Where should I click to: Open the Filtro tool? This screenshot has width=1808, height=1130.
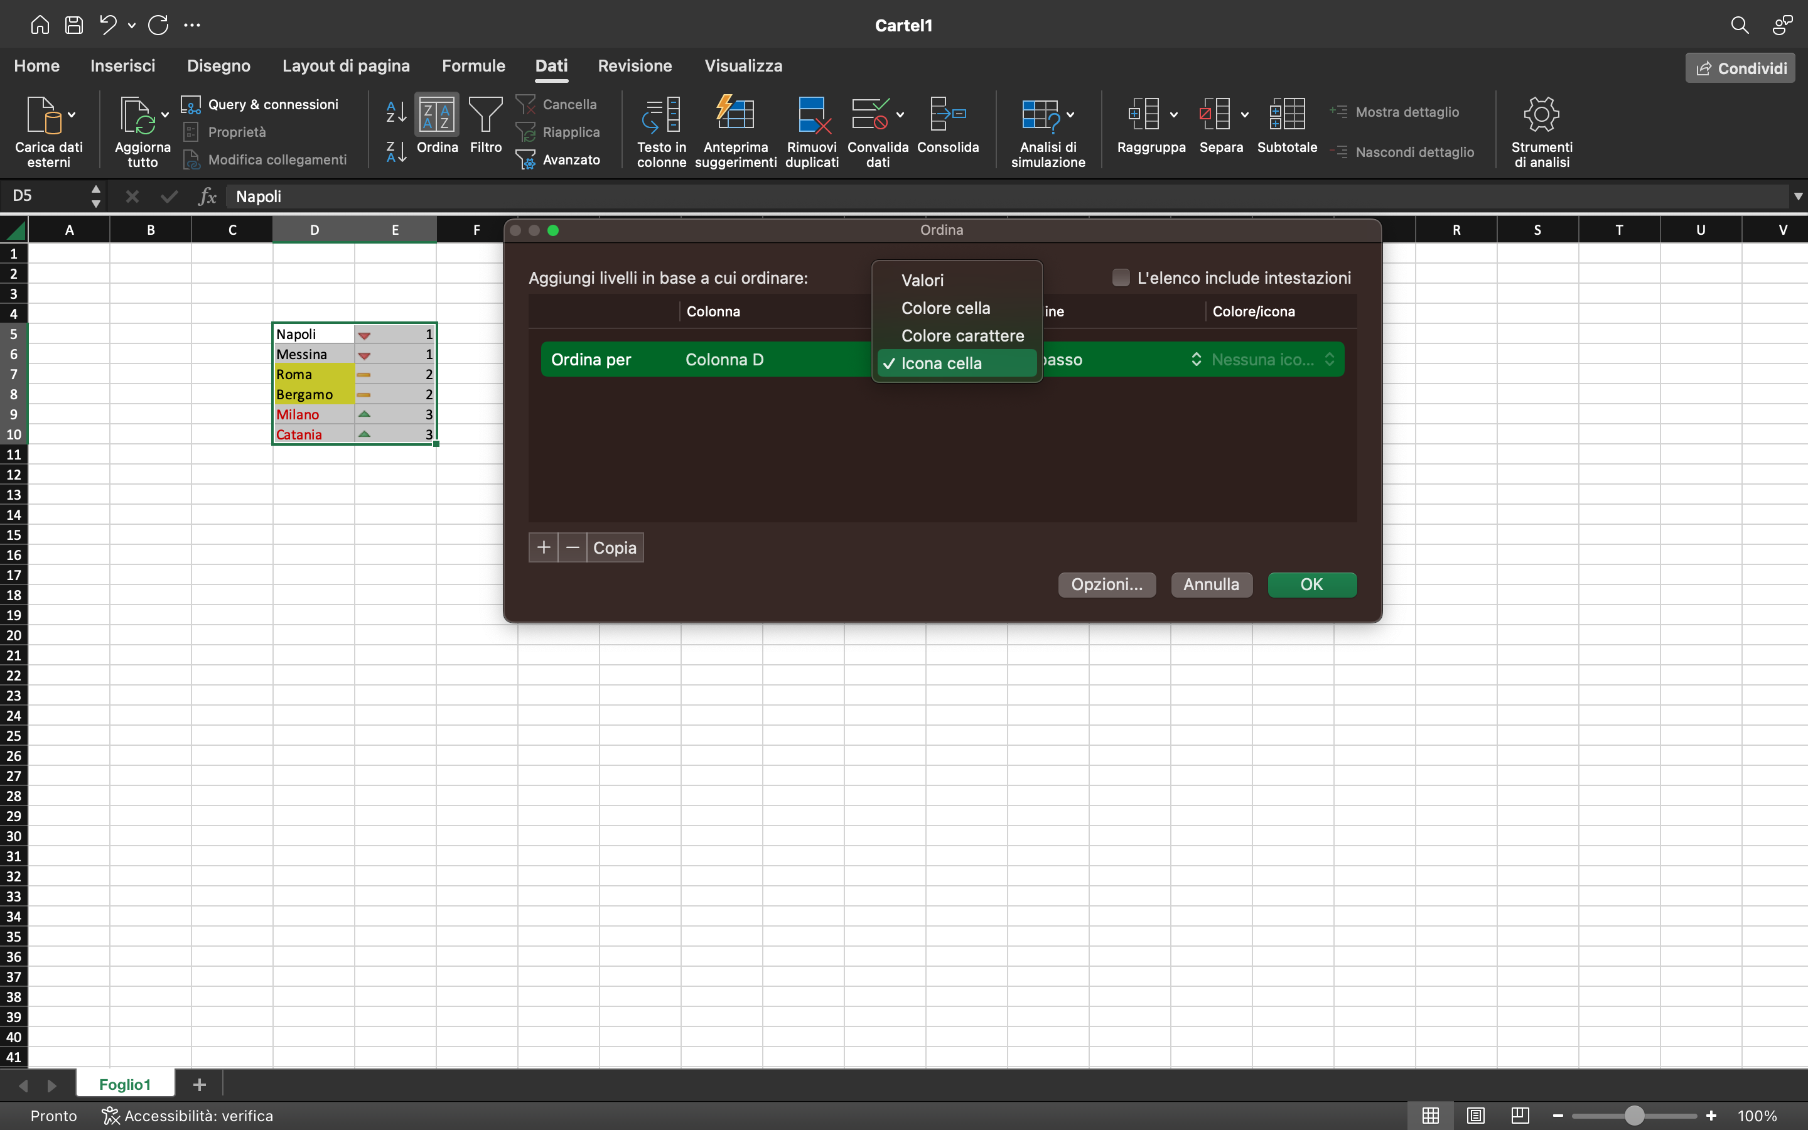485,127
